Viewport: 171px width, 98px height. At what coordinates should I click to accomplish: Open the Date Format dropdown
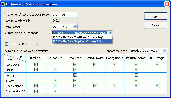(x=75, y=26)
